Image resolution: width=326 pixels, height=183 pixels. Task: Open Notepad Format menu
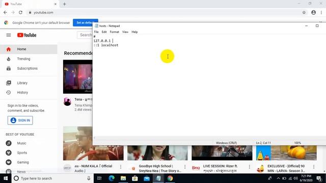pyautogui.click(x=114, y=32)
